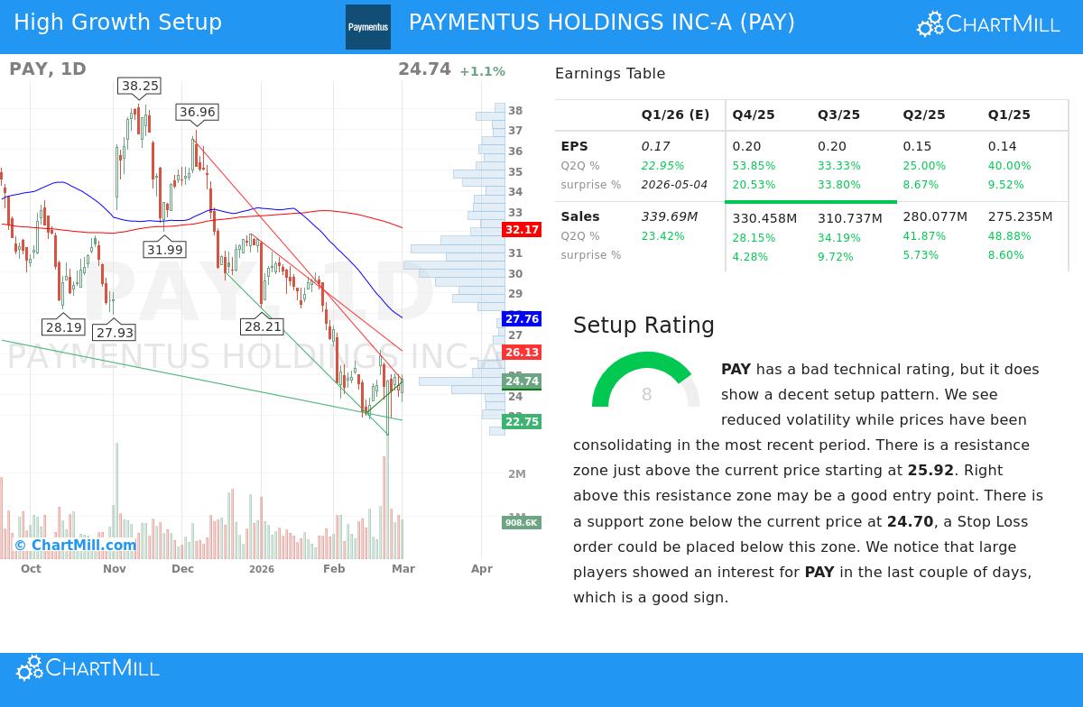Select the Q4/25 earnings column header

(752, 115)
